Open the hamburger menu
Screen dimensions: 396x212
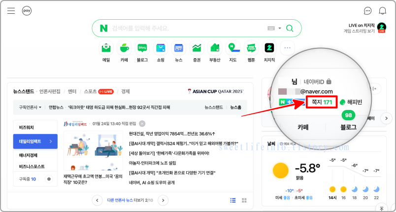click(11, 11)
